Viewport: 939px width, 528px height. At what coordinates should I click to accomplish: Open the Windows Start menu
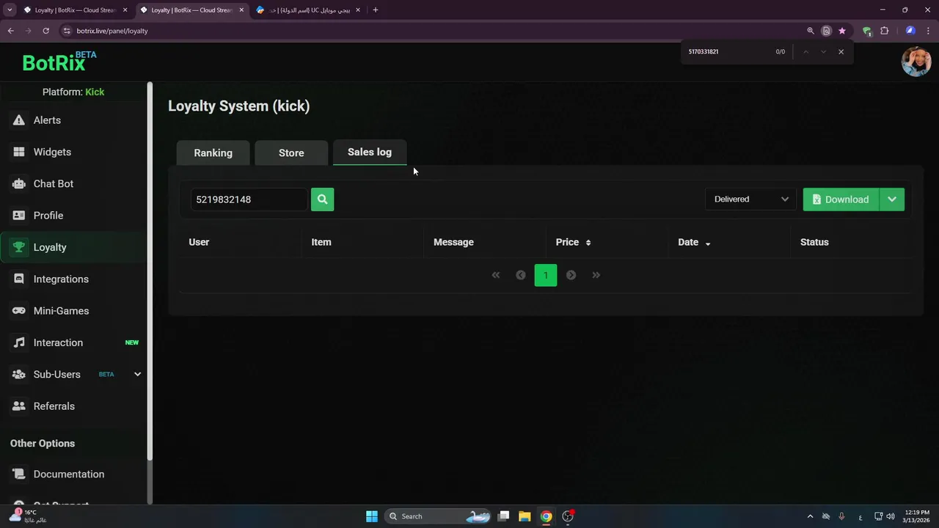pyautogui.click(x=372, y=516)
